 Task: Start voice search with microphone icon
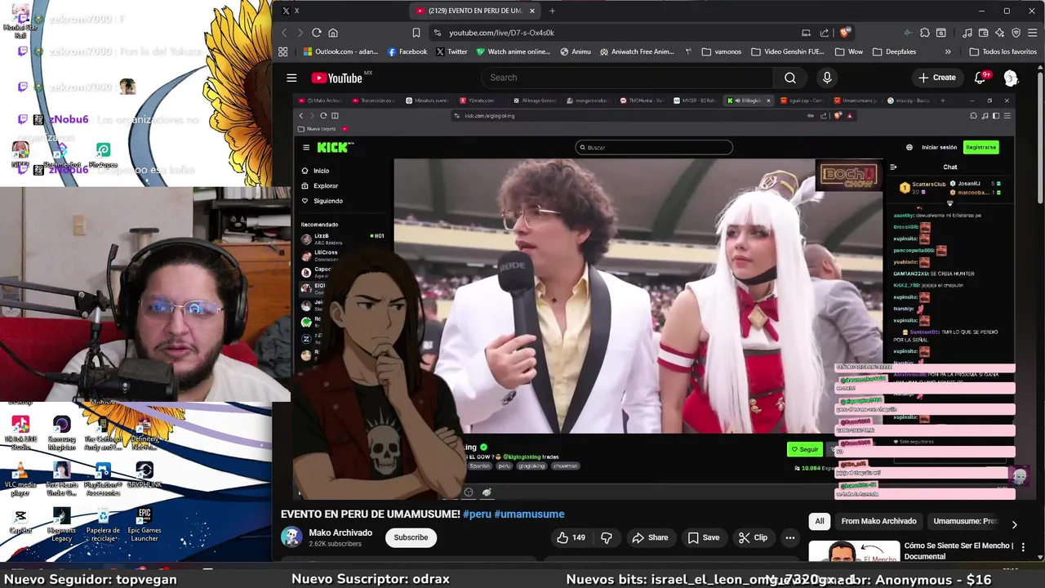[827, 78]
